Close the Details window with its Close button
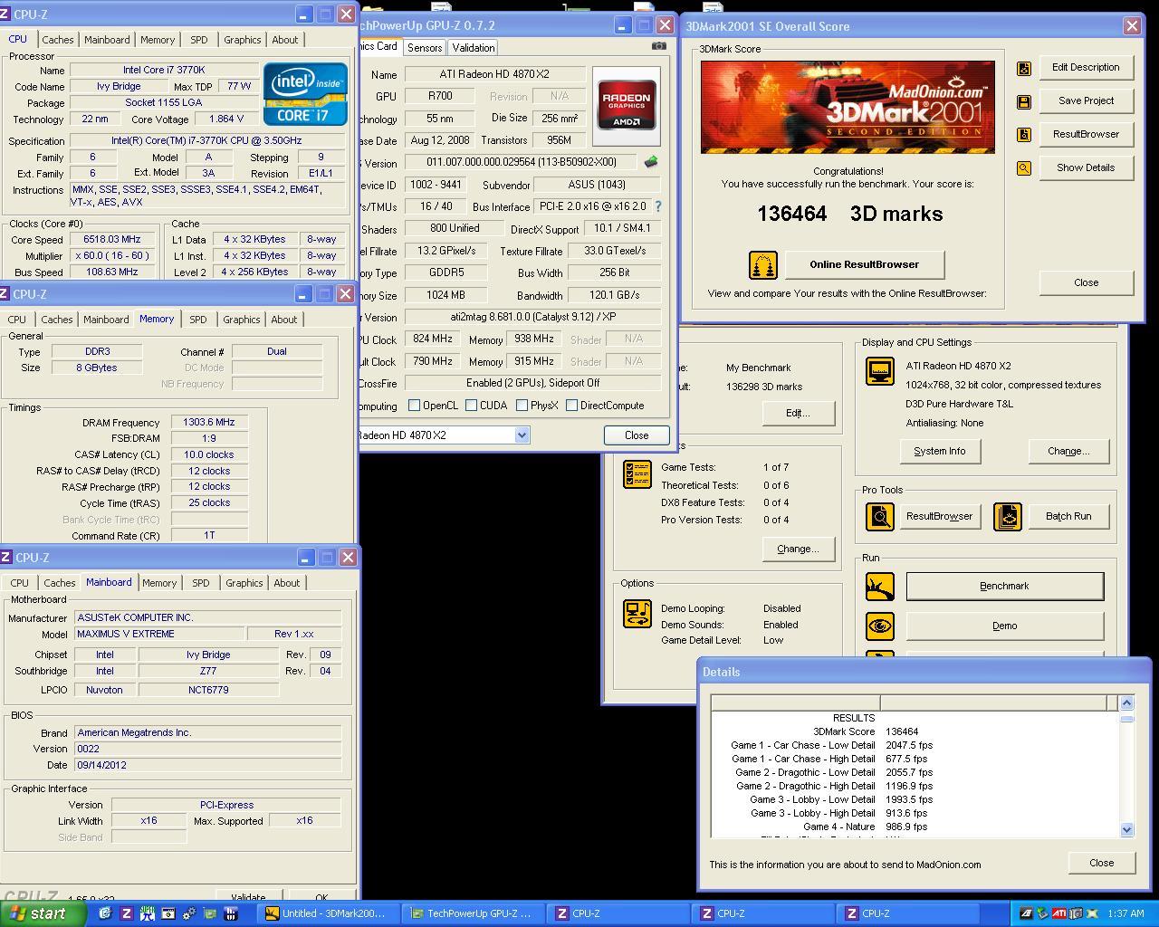Viewport: 1159px width, 927px height. click(x=1101, y=863)
